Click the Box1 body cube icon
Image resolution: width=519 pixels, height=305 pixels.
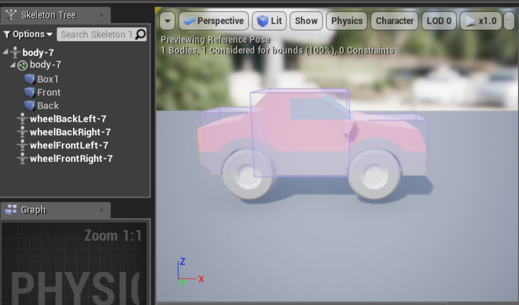(29, 79)
